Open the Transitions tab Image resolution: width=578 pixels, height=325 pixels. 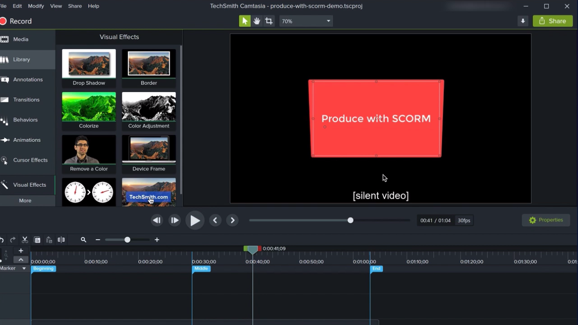click(28, 100)
